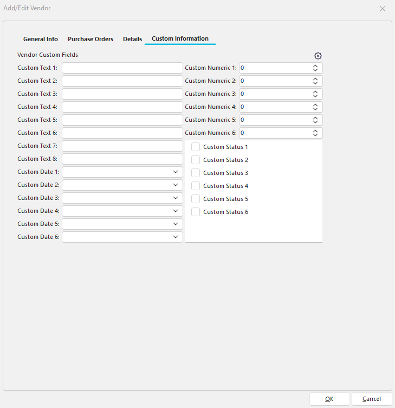Image resolution: width=395 pixels, height=408 pixels.
Task: Switch to the General Info tab
Action: tap(41, 39)
